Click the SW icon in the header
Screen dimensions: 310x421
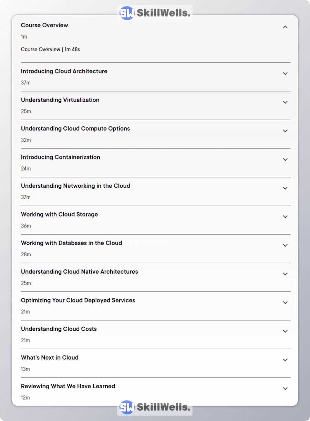(x=127, y=12)
